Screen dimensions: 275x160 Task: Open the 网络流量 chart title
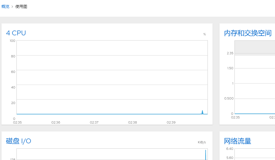coord(238,141)
